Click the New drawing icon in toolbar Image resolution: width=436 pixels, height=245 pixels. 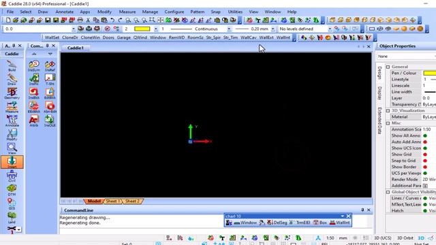pyautogui.click(x=8, y=20)
